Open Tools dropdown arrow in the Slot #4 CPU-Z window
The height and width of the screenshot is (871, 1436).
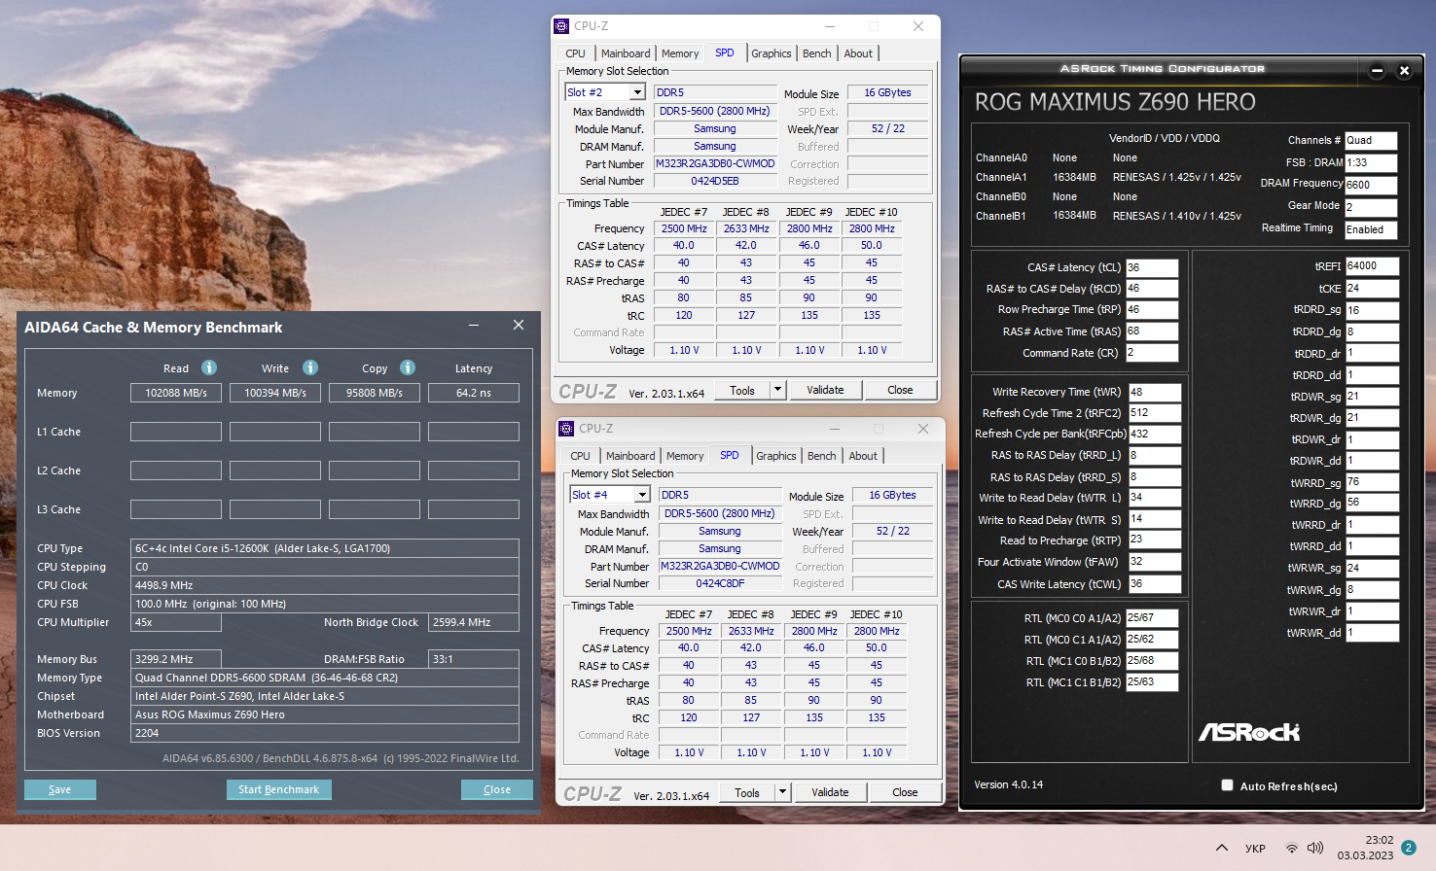pyautogui.click(x=782, y=792)
